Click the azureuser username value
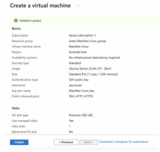Screen dimensions: 160x152 [x=75, y=85]
